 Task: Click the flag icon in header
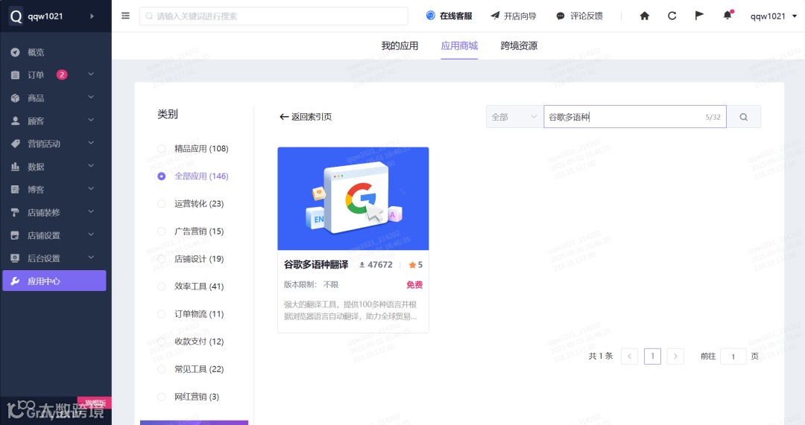tap(699, 16)
